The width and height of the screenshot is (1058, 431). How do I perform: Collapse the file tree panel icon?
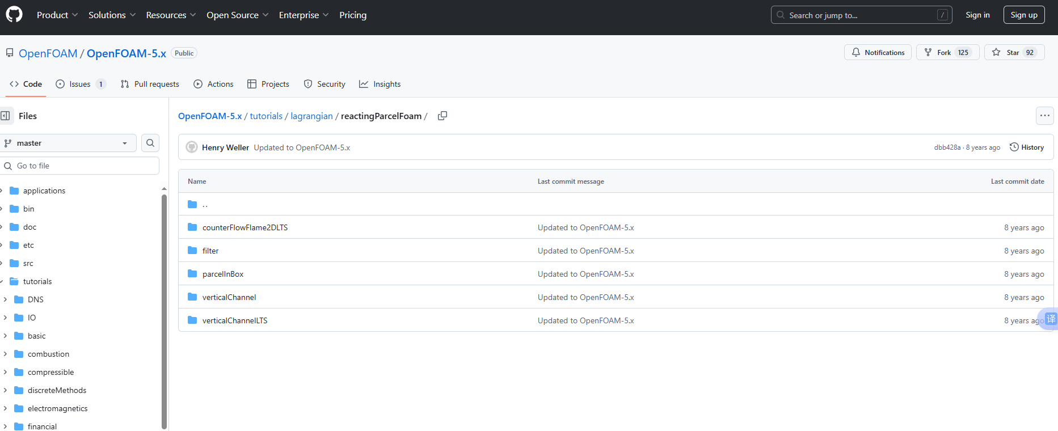tap(6, 116)
